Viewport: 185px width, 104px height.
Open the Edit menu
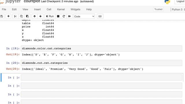click(14, 9)
